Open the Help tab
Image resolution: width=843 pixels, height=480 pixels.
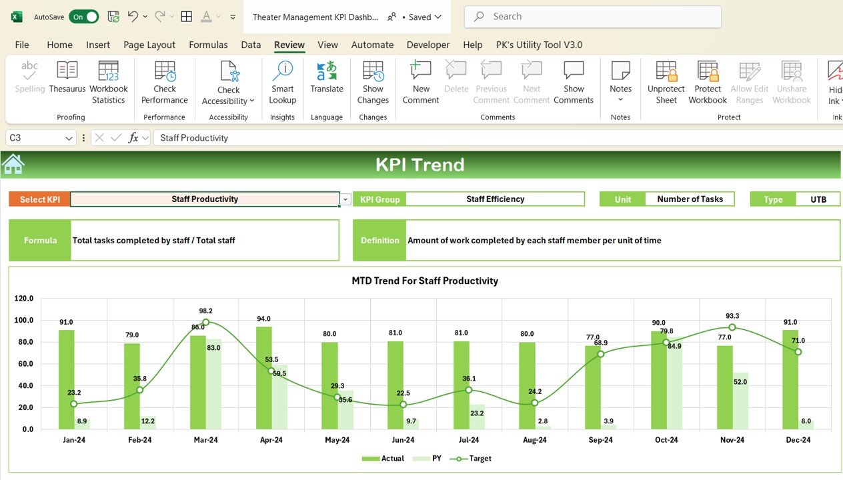coord(472,45)
